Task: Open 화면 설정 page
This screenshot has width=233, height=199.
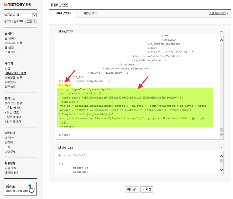Action: tap(11, 87)
